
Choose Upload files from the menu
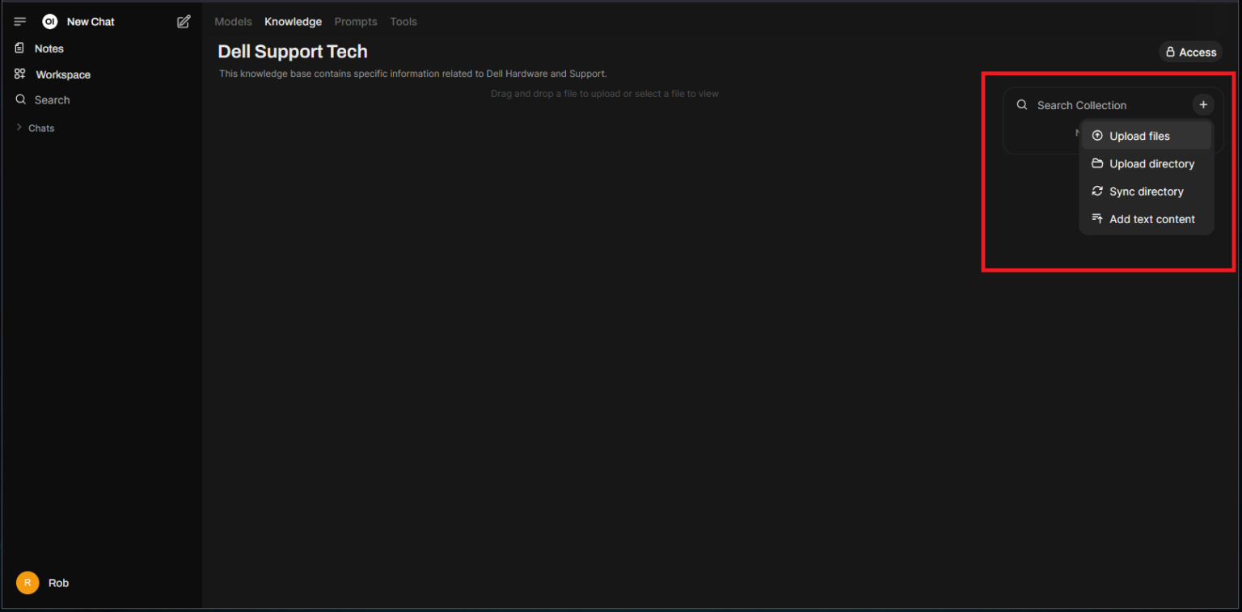(1139, 136)
